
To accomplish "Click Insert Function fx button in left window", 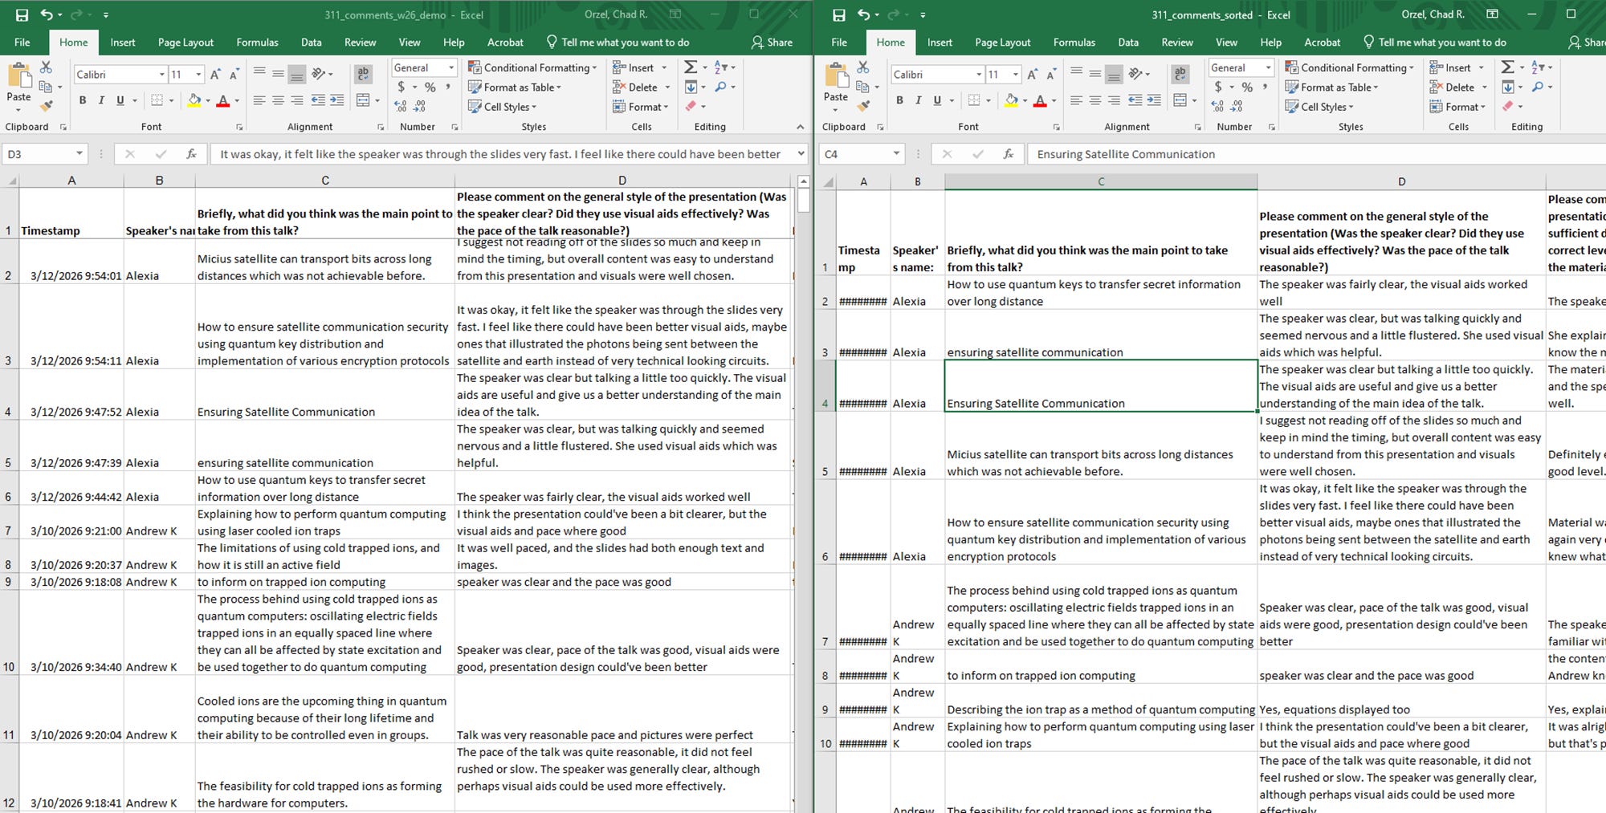I will [x=191, y=154].
